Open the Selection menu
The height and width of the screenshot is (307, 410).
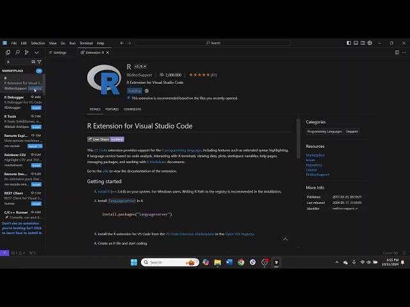(x=38, y=43)
